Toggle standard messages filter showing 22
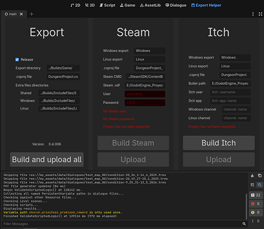Screen dimensions: 264x229 click(x=256, y=195)
